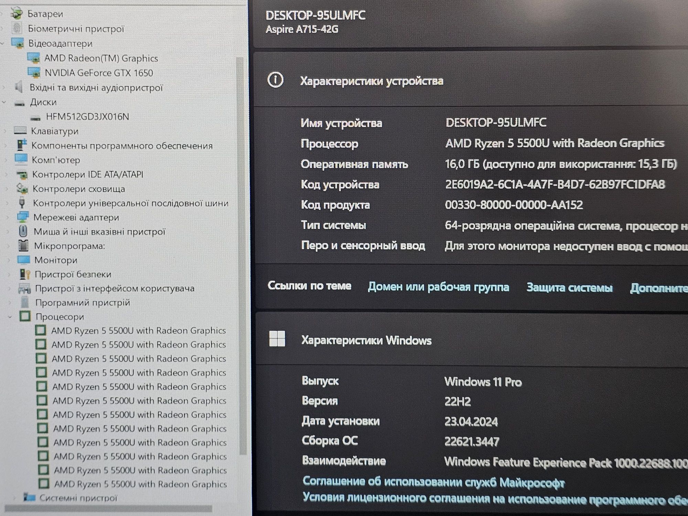Click the audio devices speaker icon
The image size is (688, 516).
19,87
